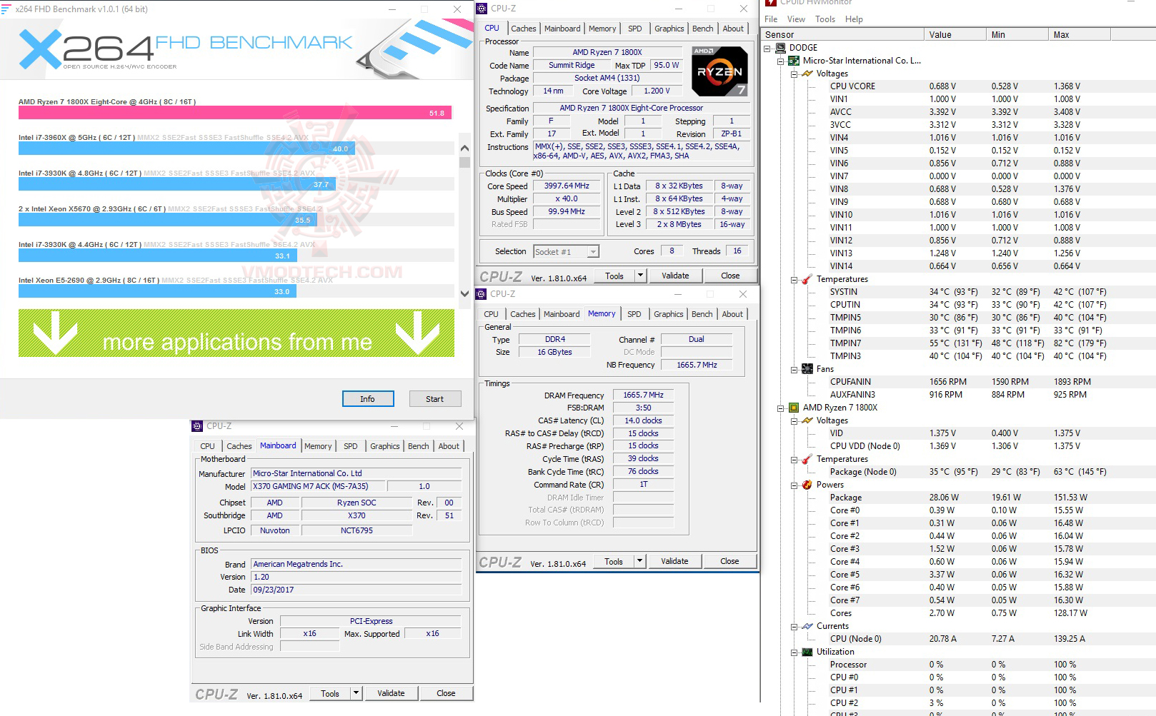1156x716 pixels.
Task: Click the Currents sensor icon in HWMonitor
Action: 806,626
